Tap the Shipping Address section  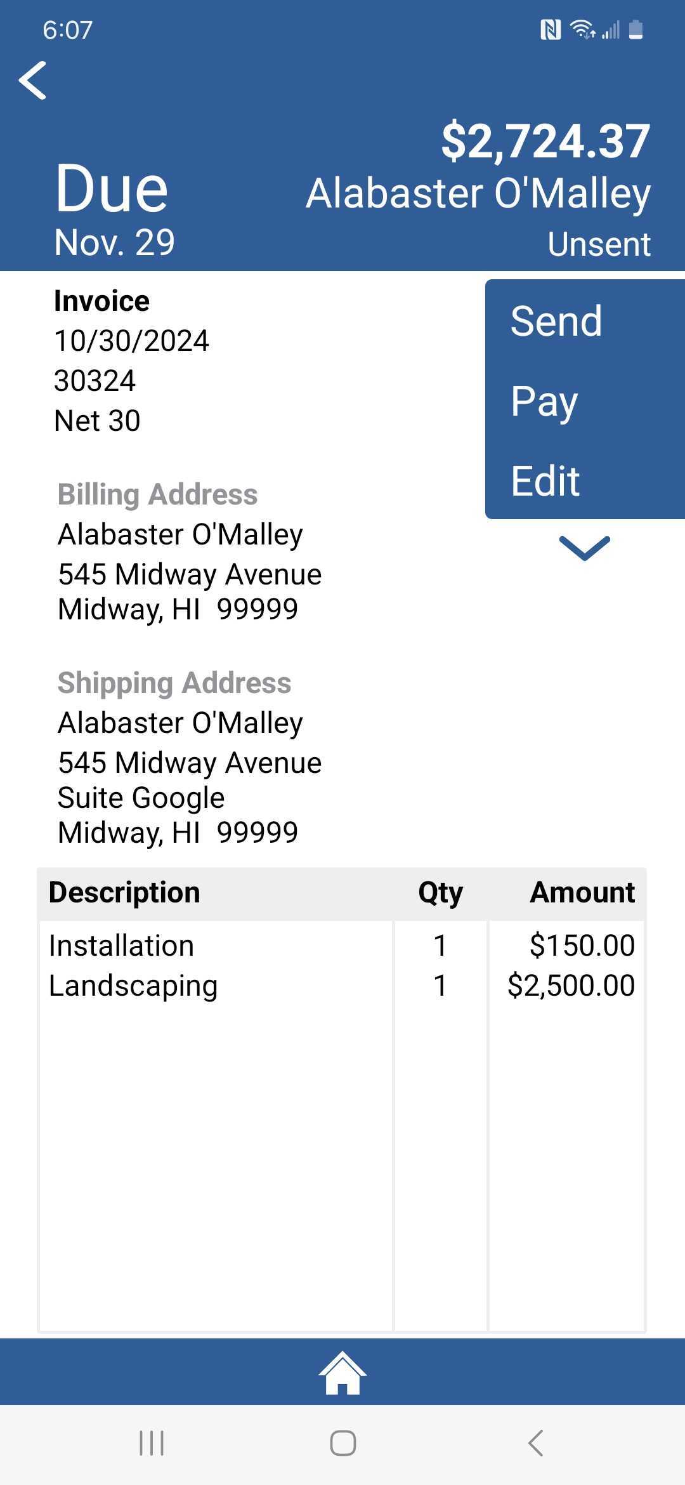pos(190,757)
